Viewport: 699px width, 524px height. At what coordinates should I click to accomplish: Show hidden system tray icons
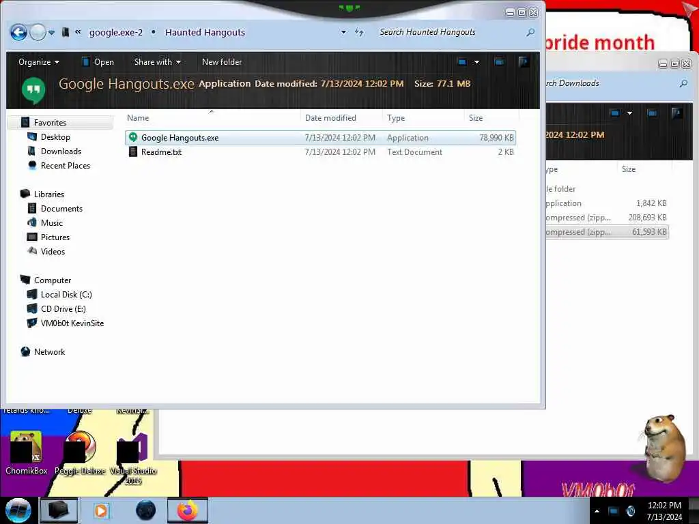coord(597,511)
